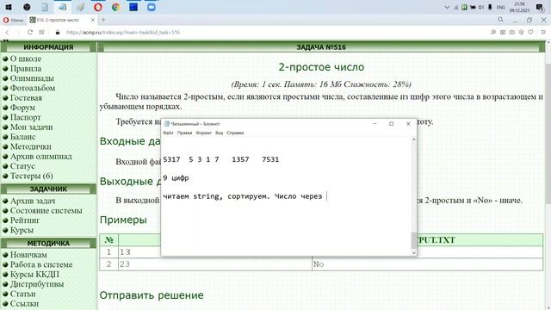Image resolution: width=551 pixels, height=310 pixels.
Task: Click the tab search magnifier icon
Action: (x=501, y=20)
